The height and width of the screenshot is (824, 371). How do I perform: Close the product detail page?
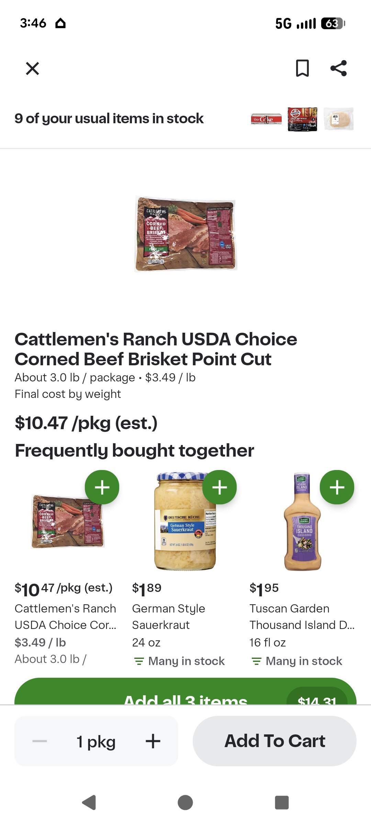pos(33,68)
